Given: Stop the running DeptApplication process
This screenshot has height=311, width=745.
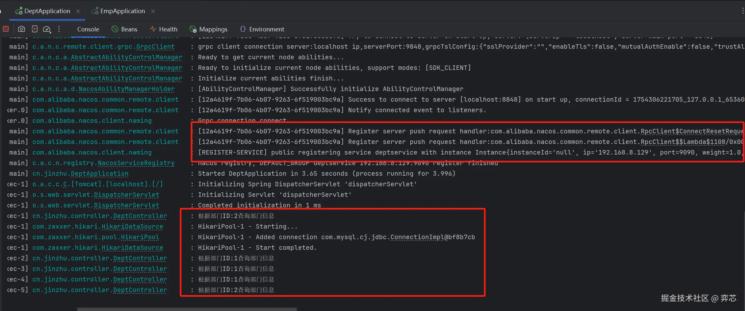Looking at the screenshot, I should (6, 29).
